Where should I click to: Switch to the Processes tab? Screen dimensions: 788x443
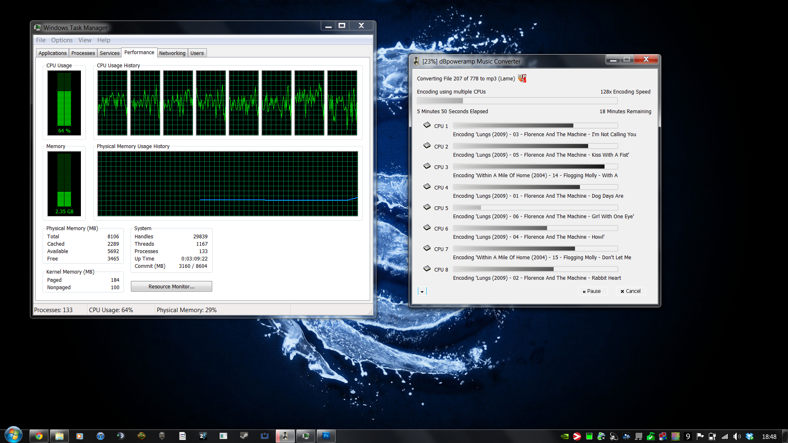point(83,53)
